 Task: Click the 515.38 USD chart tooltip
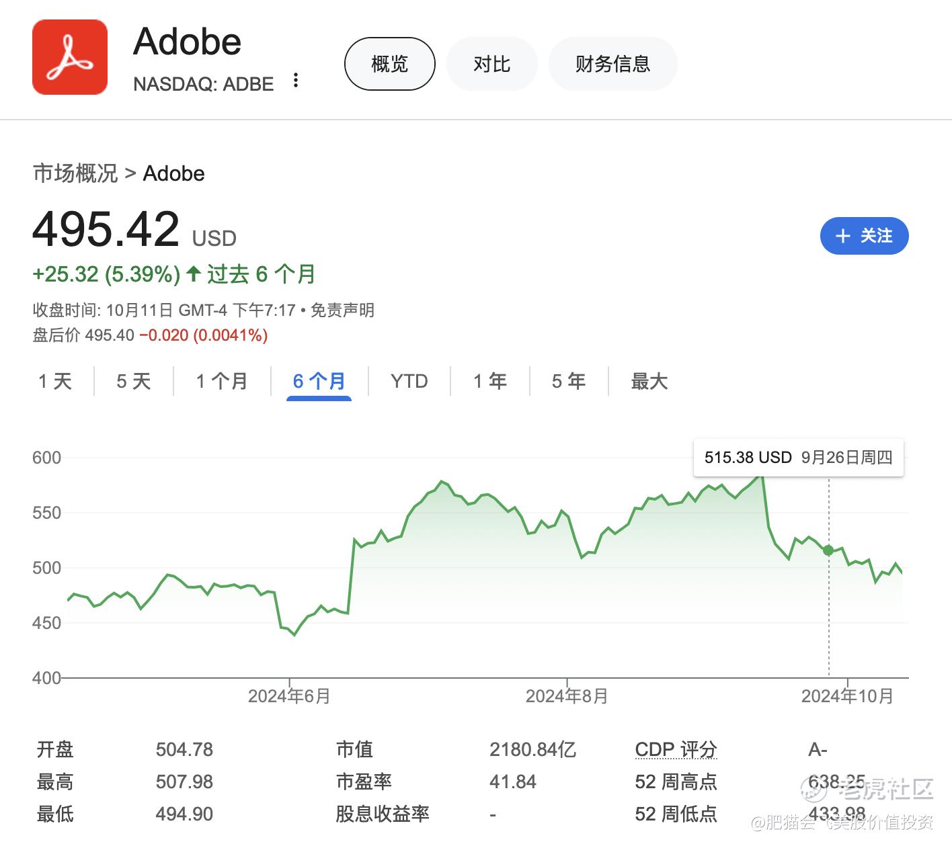(x=799, y=458)
